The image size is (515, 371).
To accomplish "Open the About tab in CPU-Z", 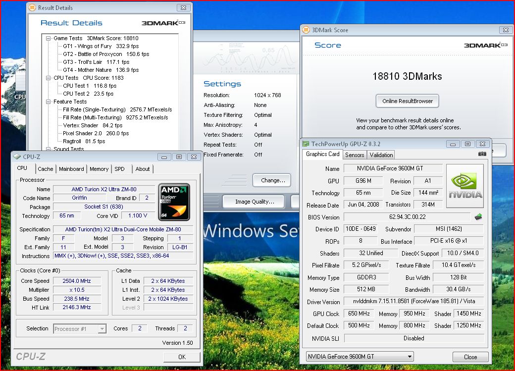I will pos(143,169).
